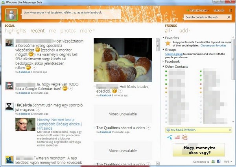
Task: Switch to the highlights tab
Action: pos(15,31)
